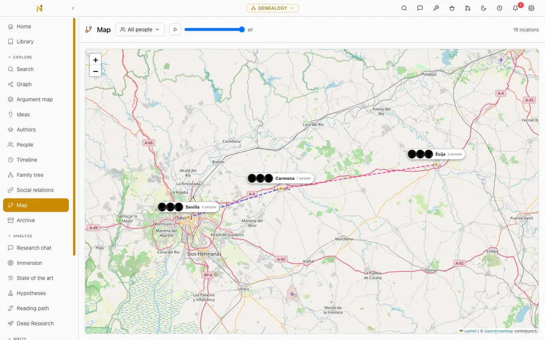Click the Social relations link icon
The height and width of the screenshot is (340, 545).
[x=11, y=190]
